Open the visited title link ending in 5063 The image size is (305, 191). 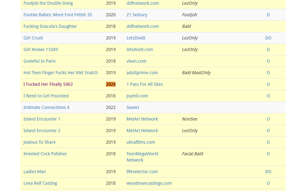pos(48,84)
